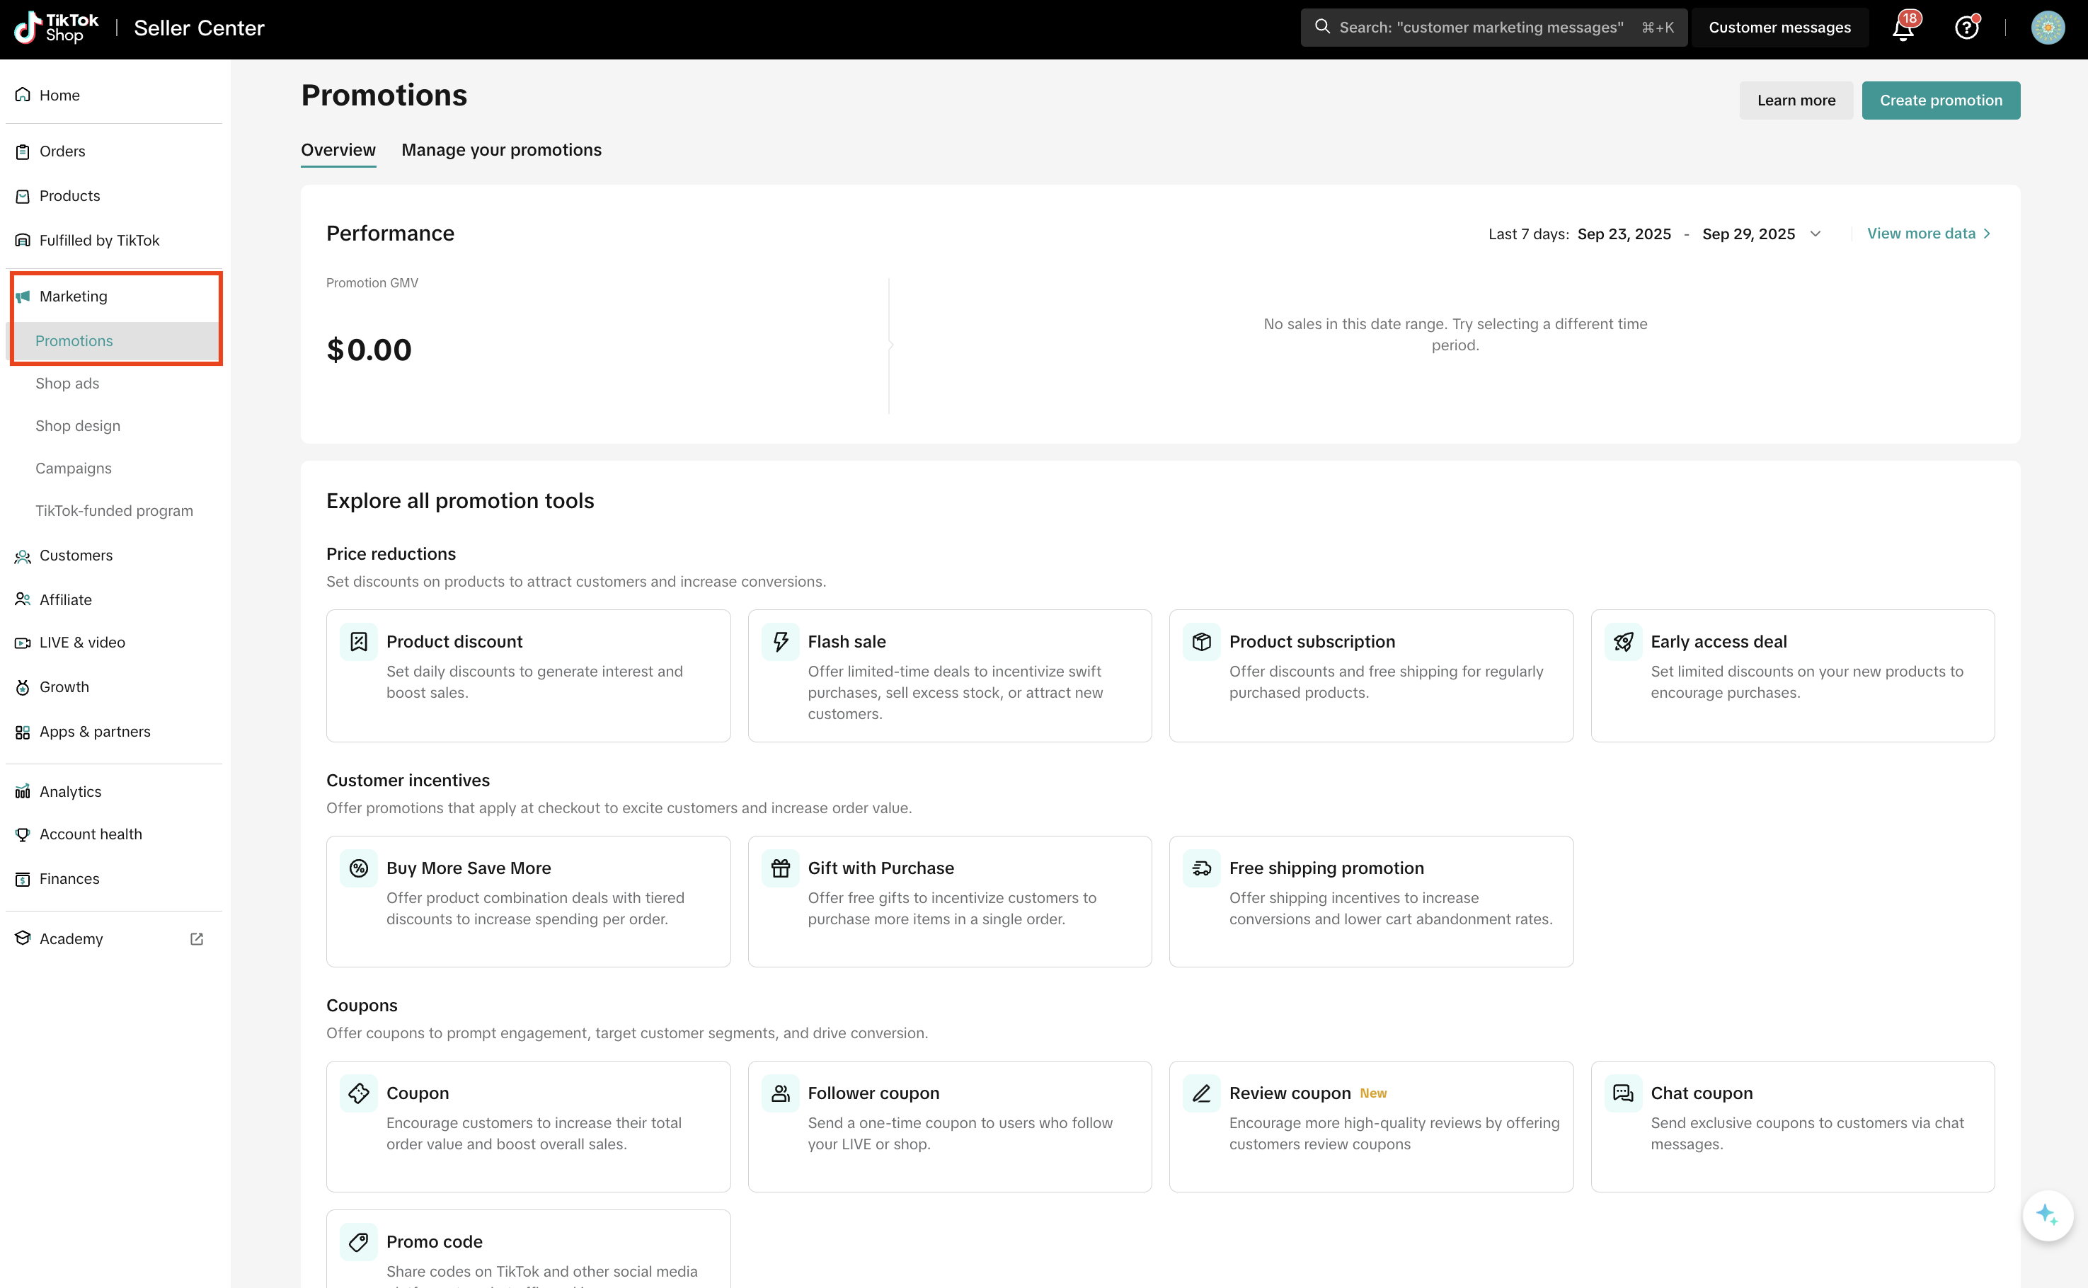Expand the Analytics sidebar menu
The height and width of the screenshot is (1288, 2088).
tap(70, 791)
